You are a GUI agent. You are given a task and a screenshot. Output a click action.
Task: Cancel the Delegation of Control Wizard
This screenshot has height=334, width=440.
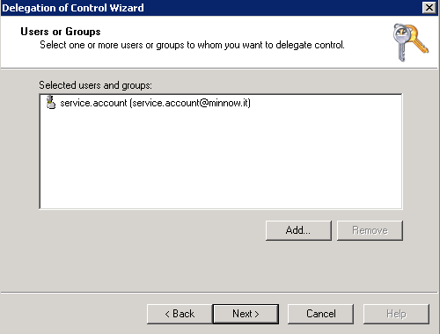pyautogui.click(x=320, y=314)
